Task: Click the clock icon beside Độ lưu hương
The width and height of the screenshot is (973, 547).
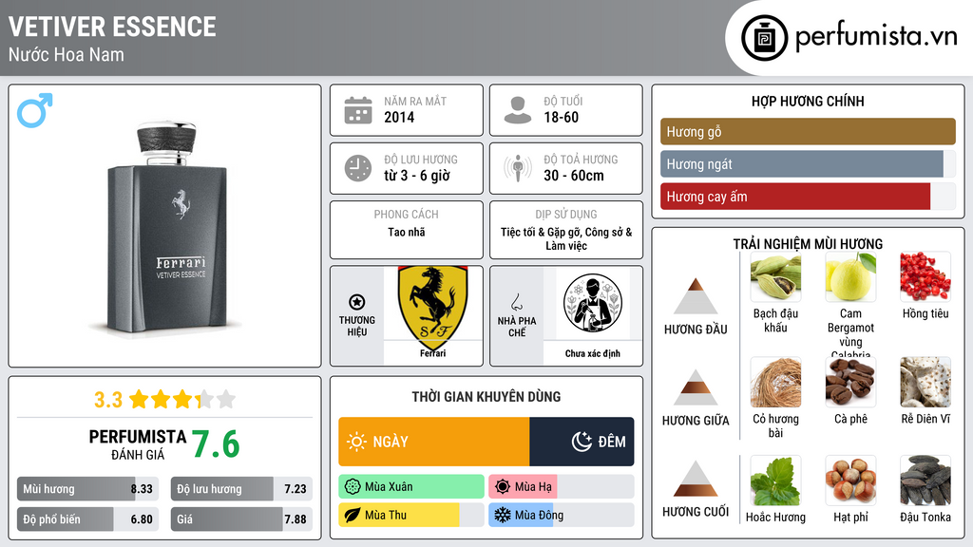Action: (358, 168)
